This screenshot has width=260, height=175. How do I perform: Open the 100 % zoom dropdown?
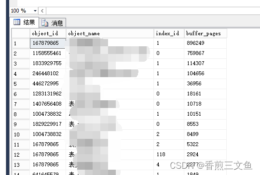[35, 11]
